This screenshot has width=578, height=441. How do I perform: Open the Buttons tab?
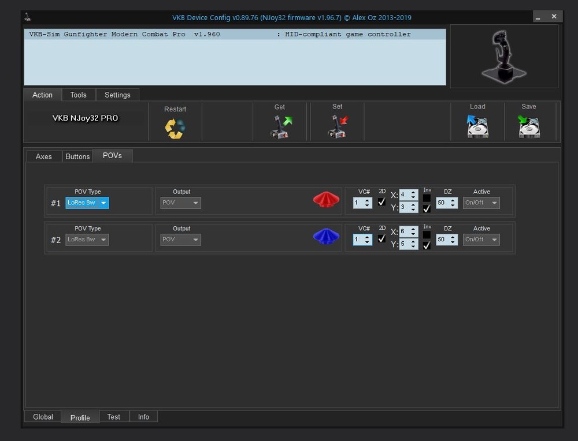click(77, 156)
